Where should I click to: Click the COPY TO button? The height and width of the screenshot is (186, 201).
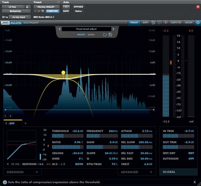[x=176, y=22]
